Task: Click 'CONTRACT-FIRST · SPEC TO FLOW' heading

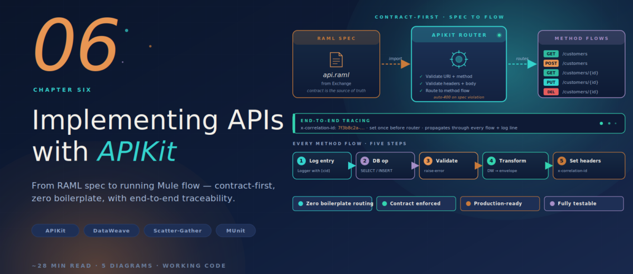Action: 439,17
